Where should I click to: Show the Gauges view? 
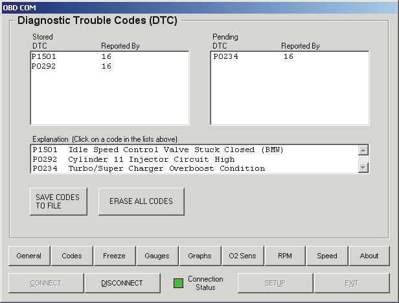157,256
